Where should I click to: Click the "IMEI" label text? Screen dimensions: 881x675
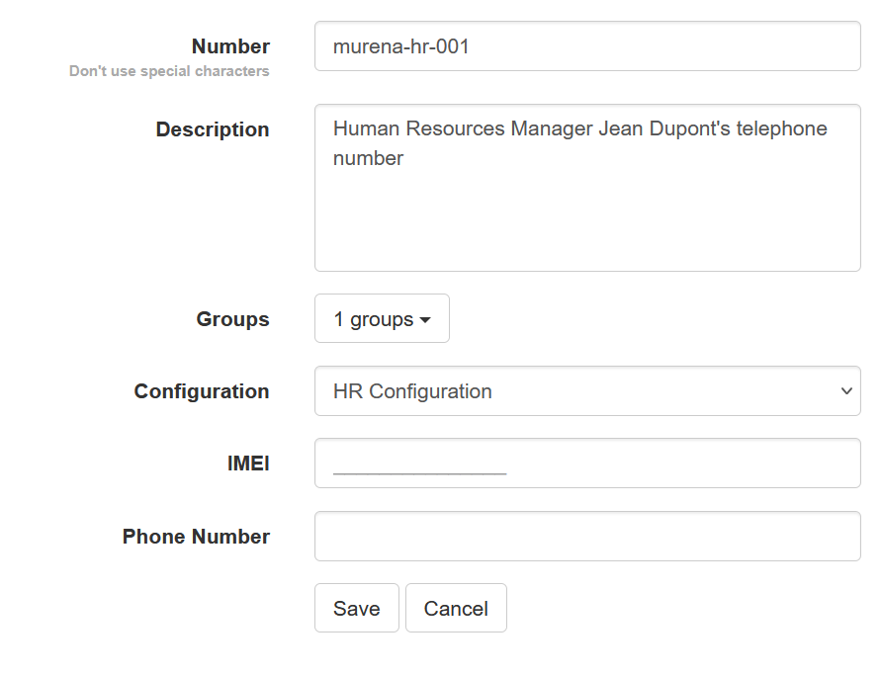tap(248, 464)
